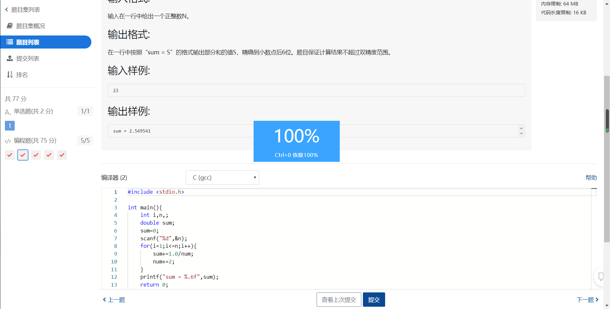Click output sample scroll up arrow
Screen dimensions: 610x309
click(521, 128)
